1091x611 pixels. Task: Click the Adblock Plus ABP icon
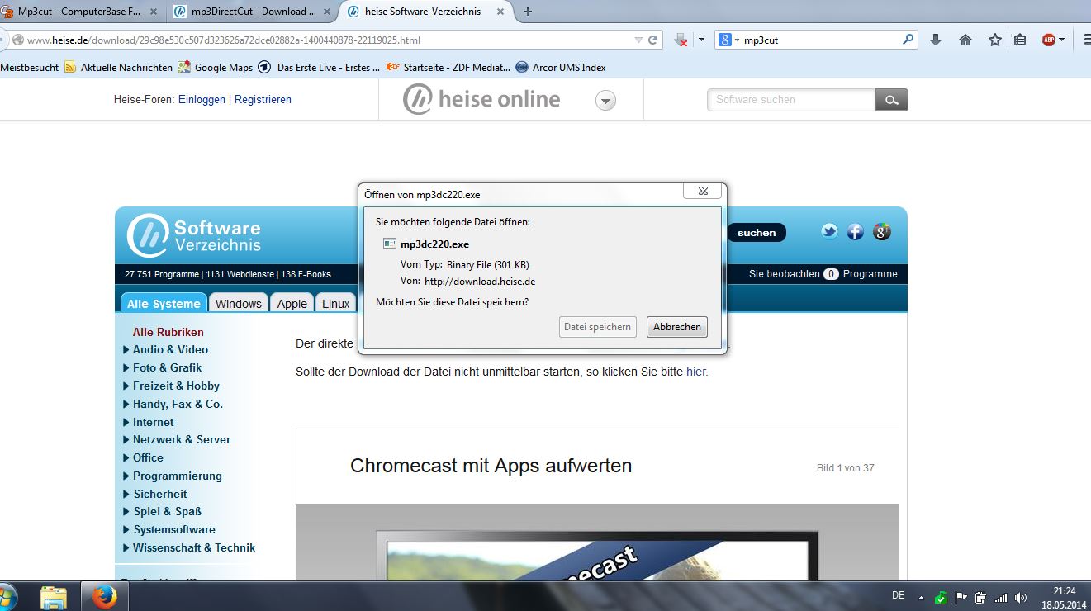[1049, 40]
